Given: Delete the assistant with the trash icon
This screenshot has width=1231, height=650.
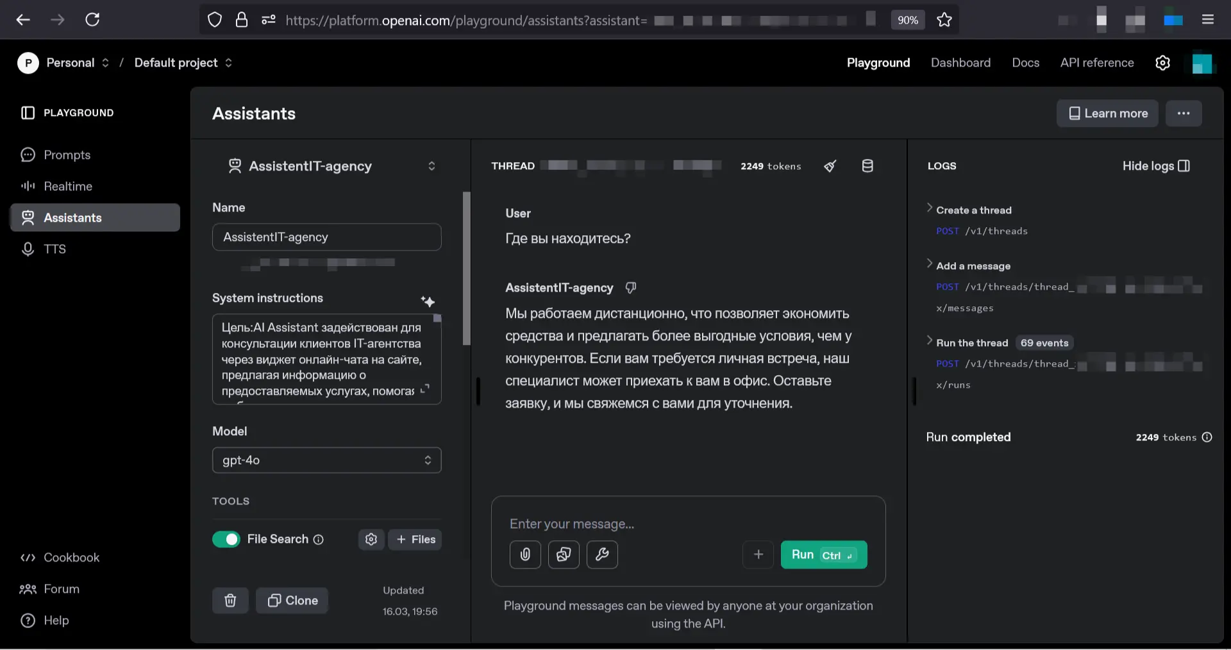Looking at the screenshot, I should coord(230,601).
